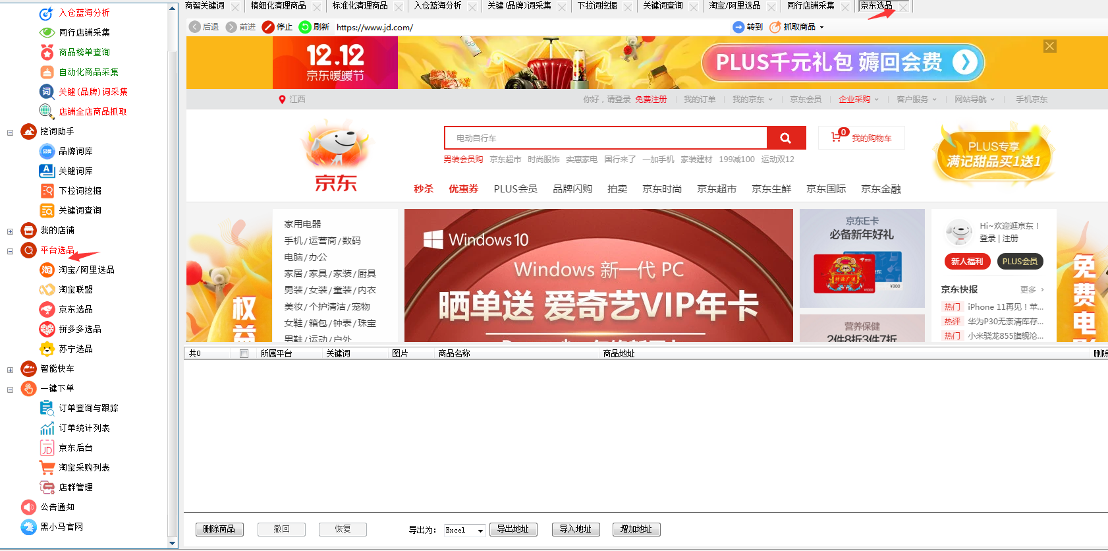Click the JD red search magnifier button
This screenshot has width=1108, height=551.
click(x=786, y=138)
